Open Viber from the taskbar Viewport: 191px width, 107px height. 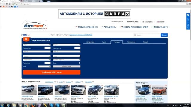point(39,105)
